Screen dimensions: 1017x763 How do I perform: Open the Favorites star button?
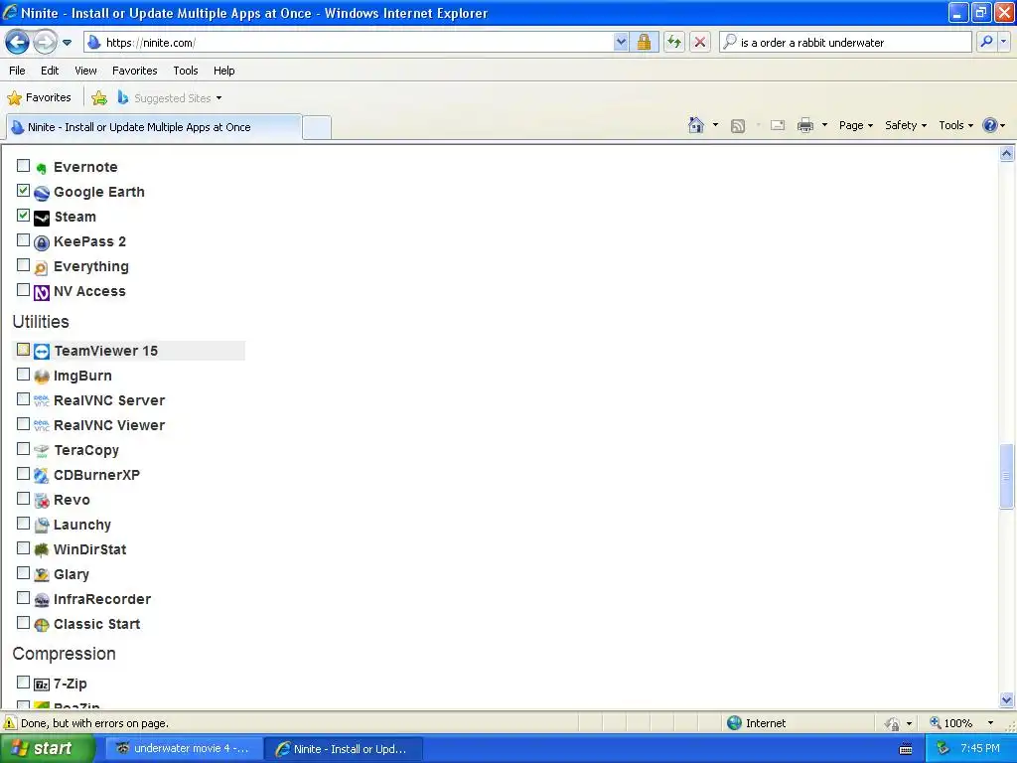click(x=39, y=98)
